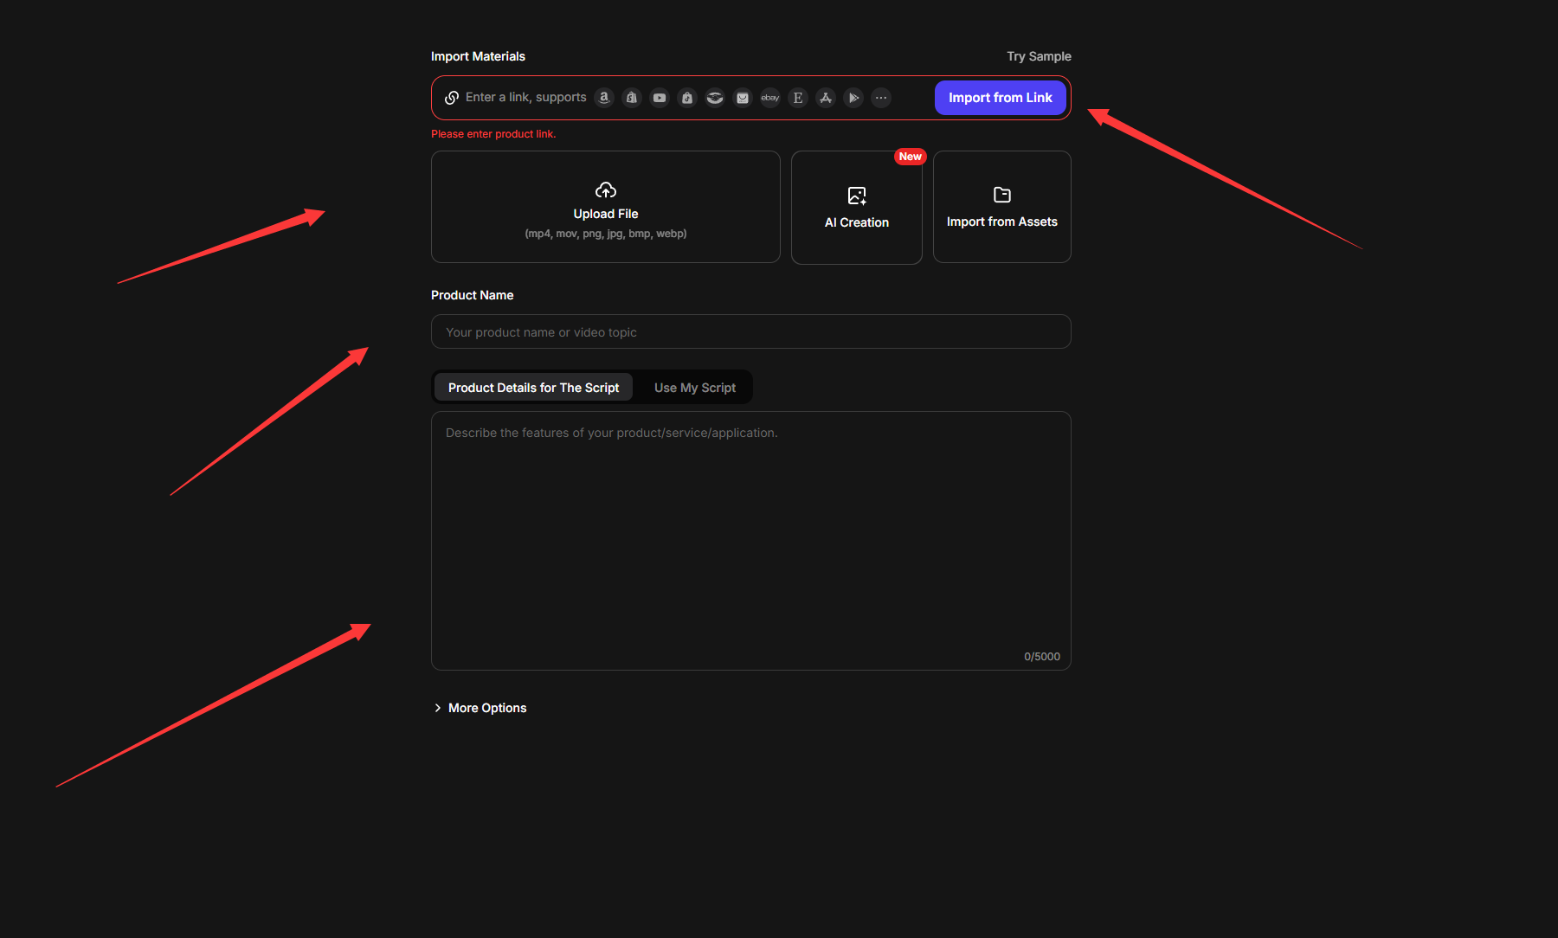Image resolution: width=1558 pixels, height=938 pixels.
Task: Click the App Store icon
Action: coord(826,98)
